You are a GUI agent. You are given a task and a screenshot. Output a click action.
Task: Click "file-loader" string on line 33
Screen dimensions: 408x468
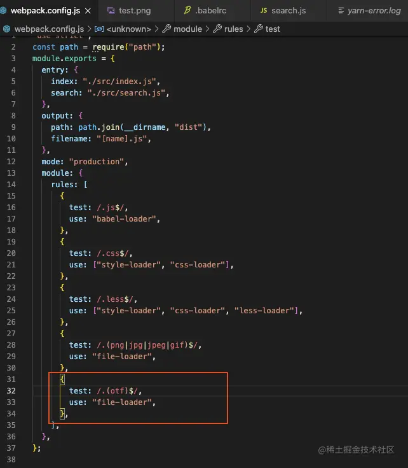[x=122, y=402]
